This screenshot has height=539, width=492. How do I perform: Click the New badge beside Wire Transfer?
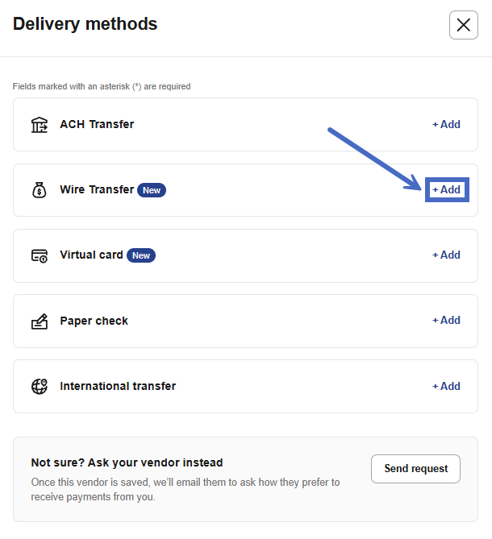pos(151,190)
